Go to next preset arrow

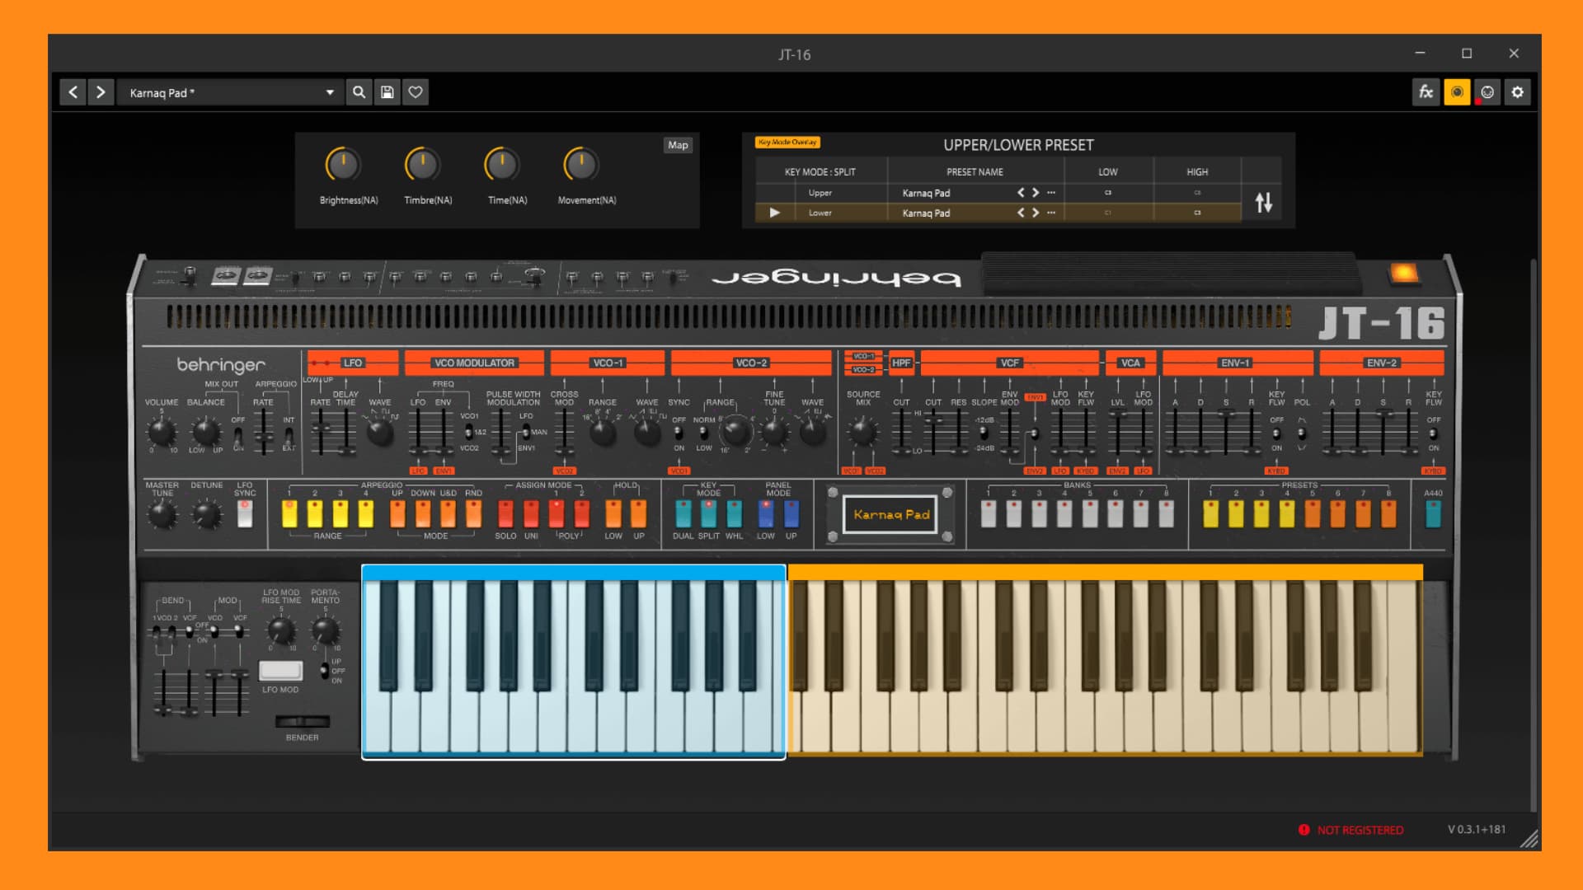101,92
